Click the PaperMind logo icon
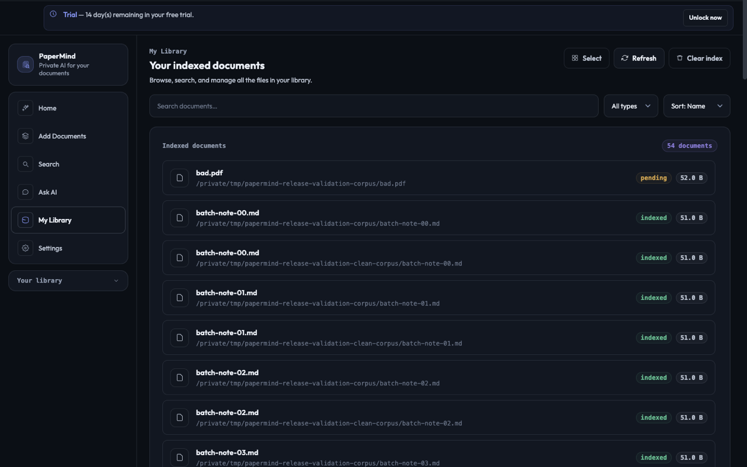The height and width of the screenshot is (467, 747). pos(25,64)
